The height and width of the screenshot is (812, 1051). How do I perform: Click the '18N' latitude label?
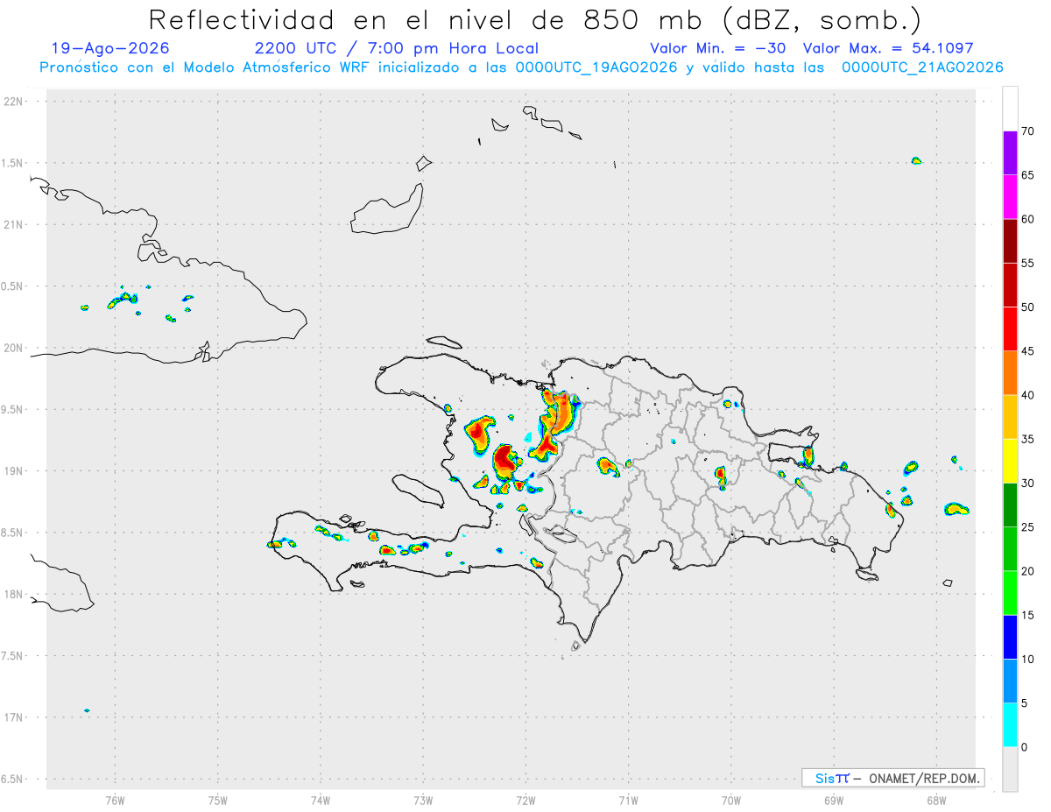(15, 594)
